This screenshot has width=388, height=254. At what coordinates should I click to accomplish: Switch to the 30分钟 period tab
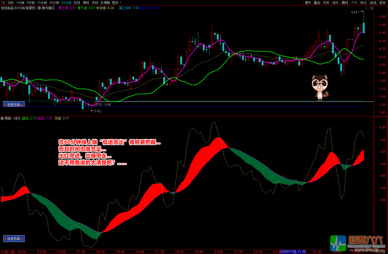point(54,3)
